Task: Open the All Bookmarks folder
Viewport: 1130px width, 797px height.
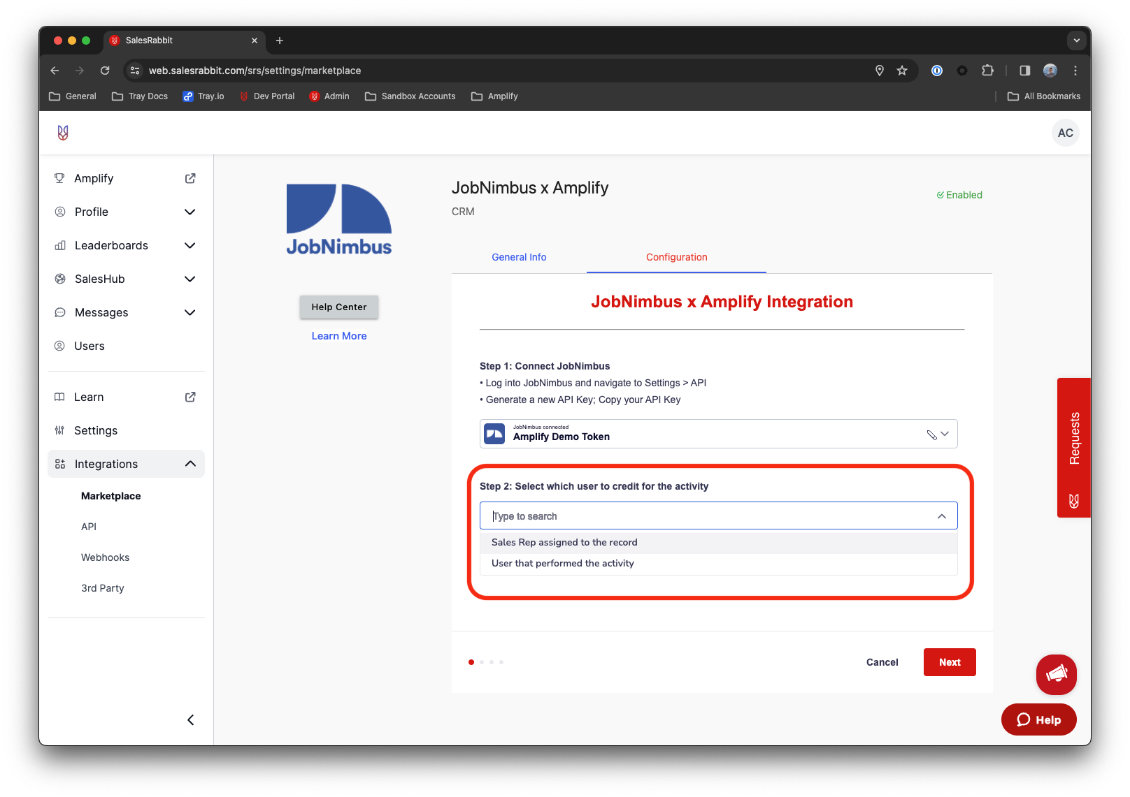Action: [x=1044, y=96]
